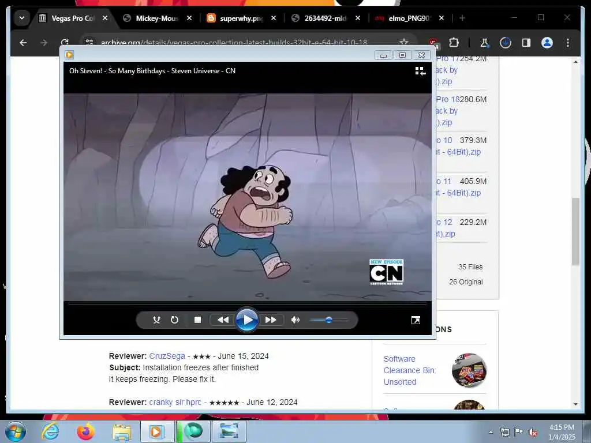Close the elmo_PNG90 tab
This screenshot has height=443, width=591.
(x=442, y=18)
